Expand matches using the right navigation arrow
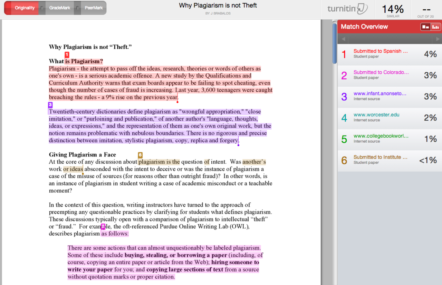Image resolution: width=442 pixels, height=285 pixels. click(x=437, y=39)
